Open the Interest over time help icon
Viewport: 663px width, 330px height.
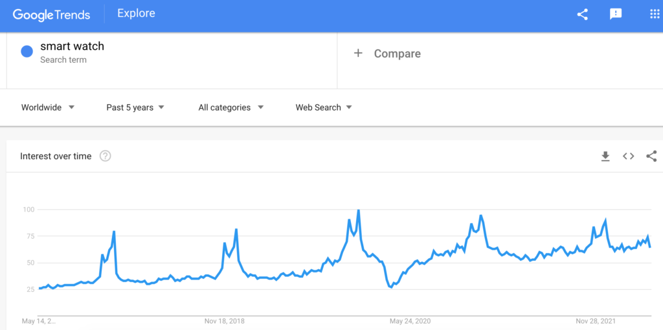[106, 157]
